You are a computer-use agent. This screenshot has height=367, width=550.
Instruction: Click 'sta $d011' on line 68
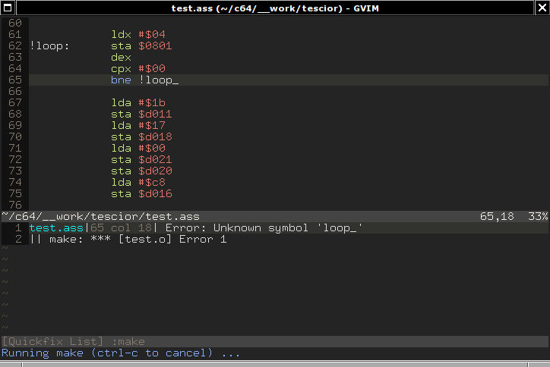pyautogui.click(x=141, y=114)
